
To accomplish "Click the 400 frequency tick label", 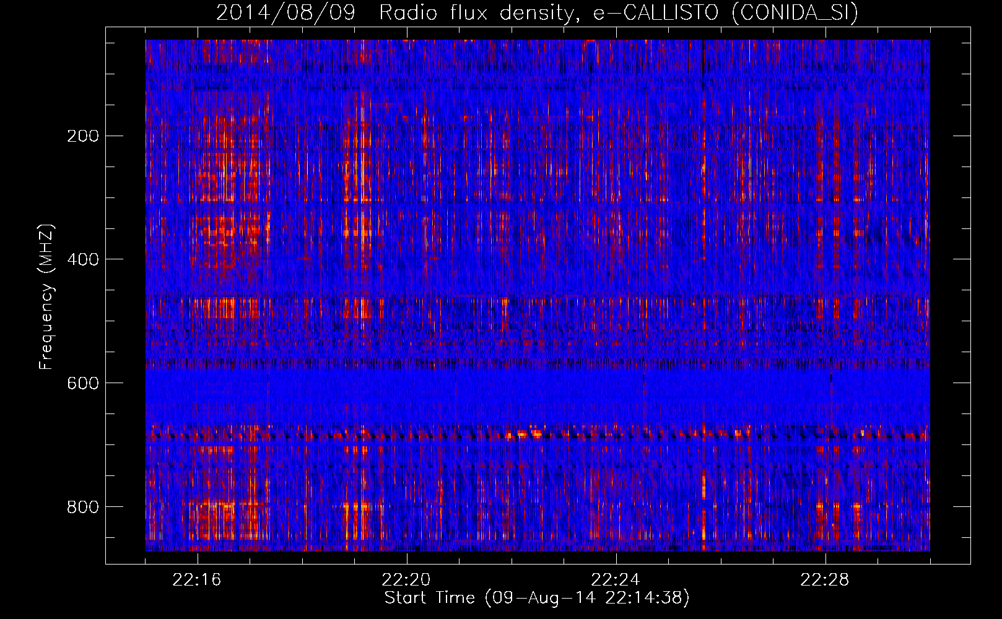I will tap(83, 259).
